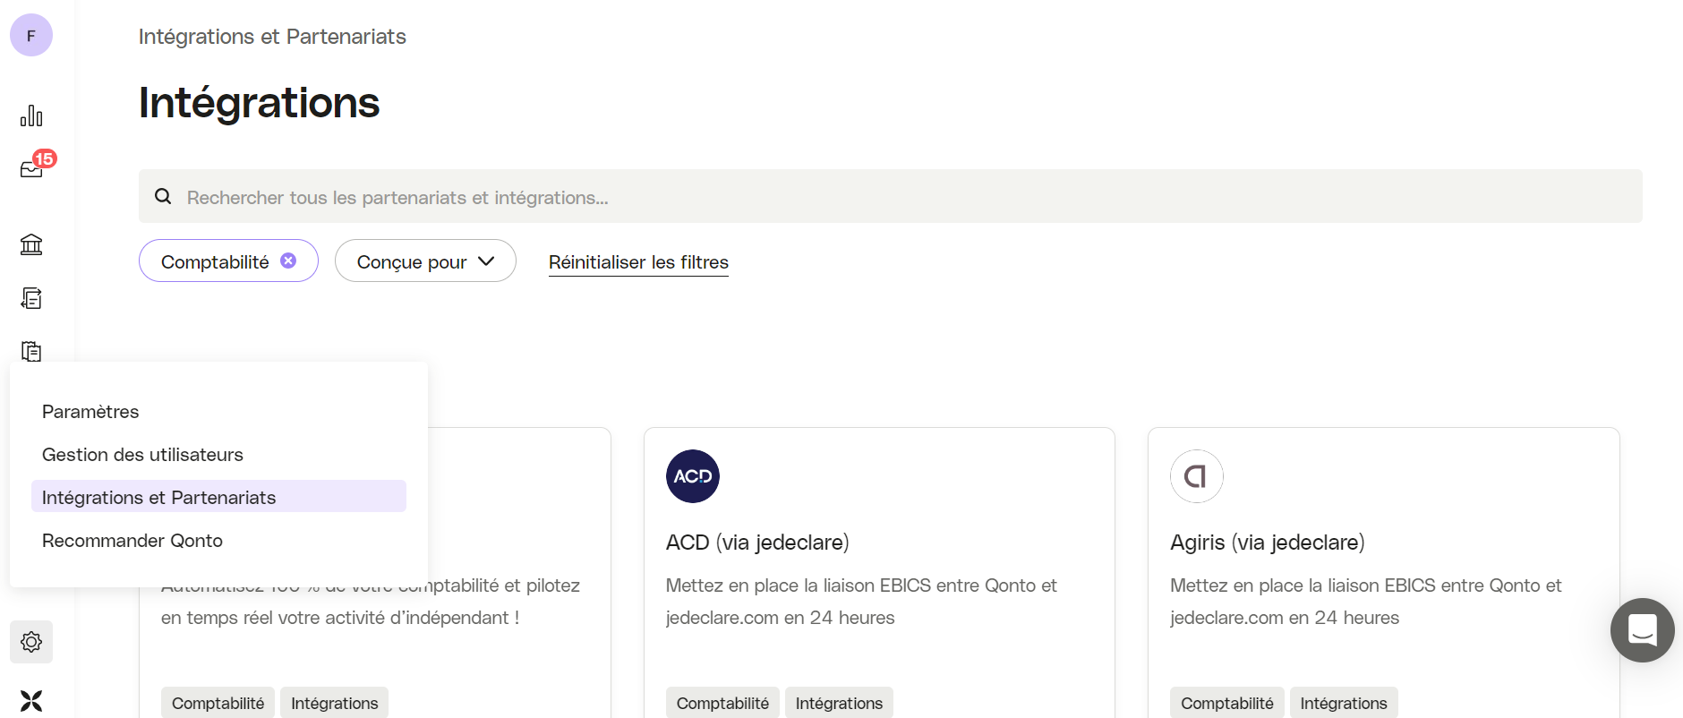Viewport: 1683px width, 718px height.
Task: Open the invoices receipt icon in sidebar
Action: 31,298
